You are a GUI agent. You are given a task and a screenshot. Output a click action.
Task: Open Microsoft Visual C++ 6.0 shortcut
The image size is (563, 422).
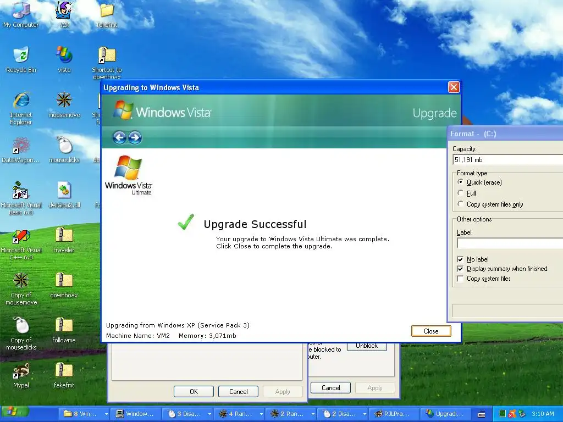click(21, 243)
